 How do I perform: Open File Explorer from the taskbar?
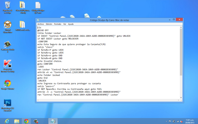pyautogui.click(x=17, y=121)
